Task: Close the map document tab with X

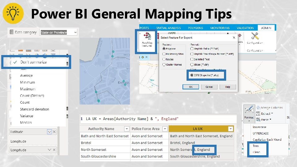Action: [x=146, y=57]
